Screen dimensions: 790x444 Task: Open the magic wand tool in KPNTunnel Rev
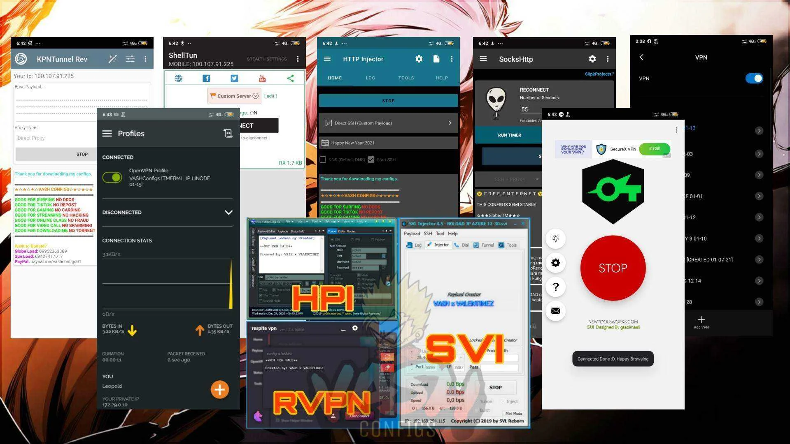tap(112, 59)
